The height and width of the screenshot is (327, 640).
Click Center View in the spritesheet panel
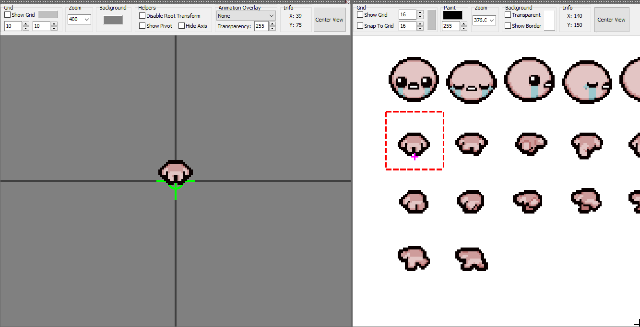611,20
